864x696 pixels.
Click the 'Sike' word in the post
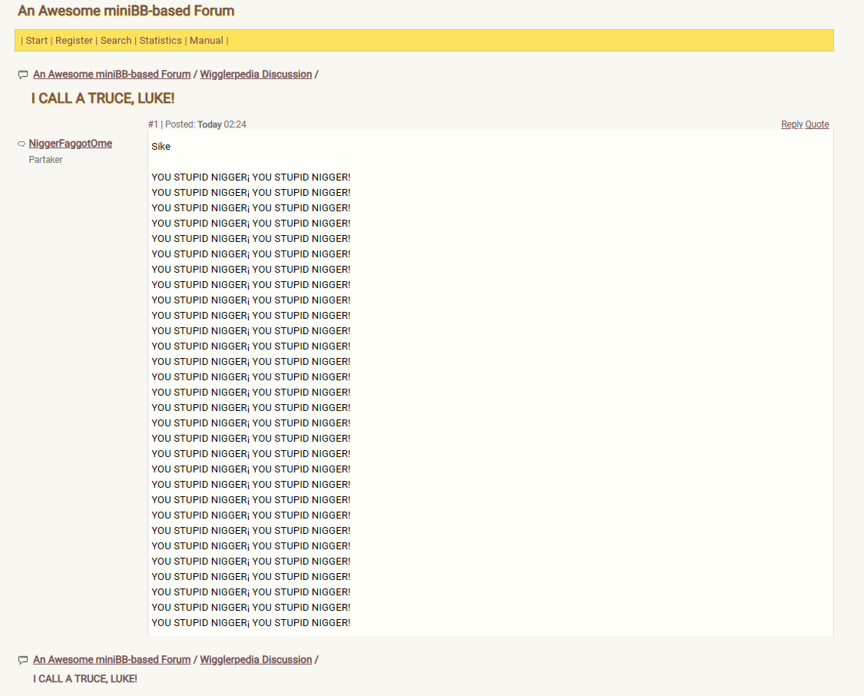(161, 146)
